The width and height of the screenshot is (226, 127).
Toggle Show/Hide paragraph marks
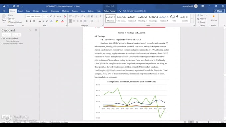point(101,16)
